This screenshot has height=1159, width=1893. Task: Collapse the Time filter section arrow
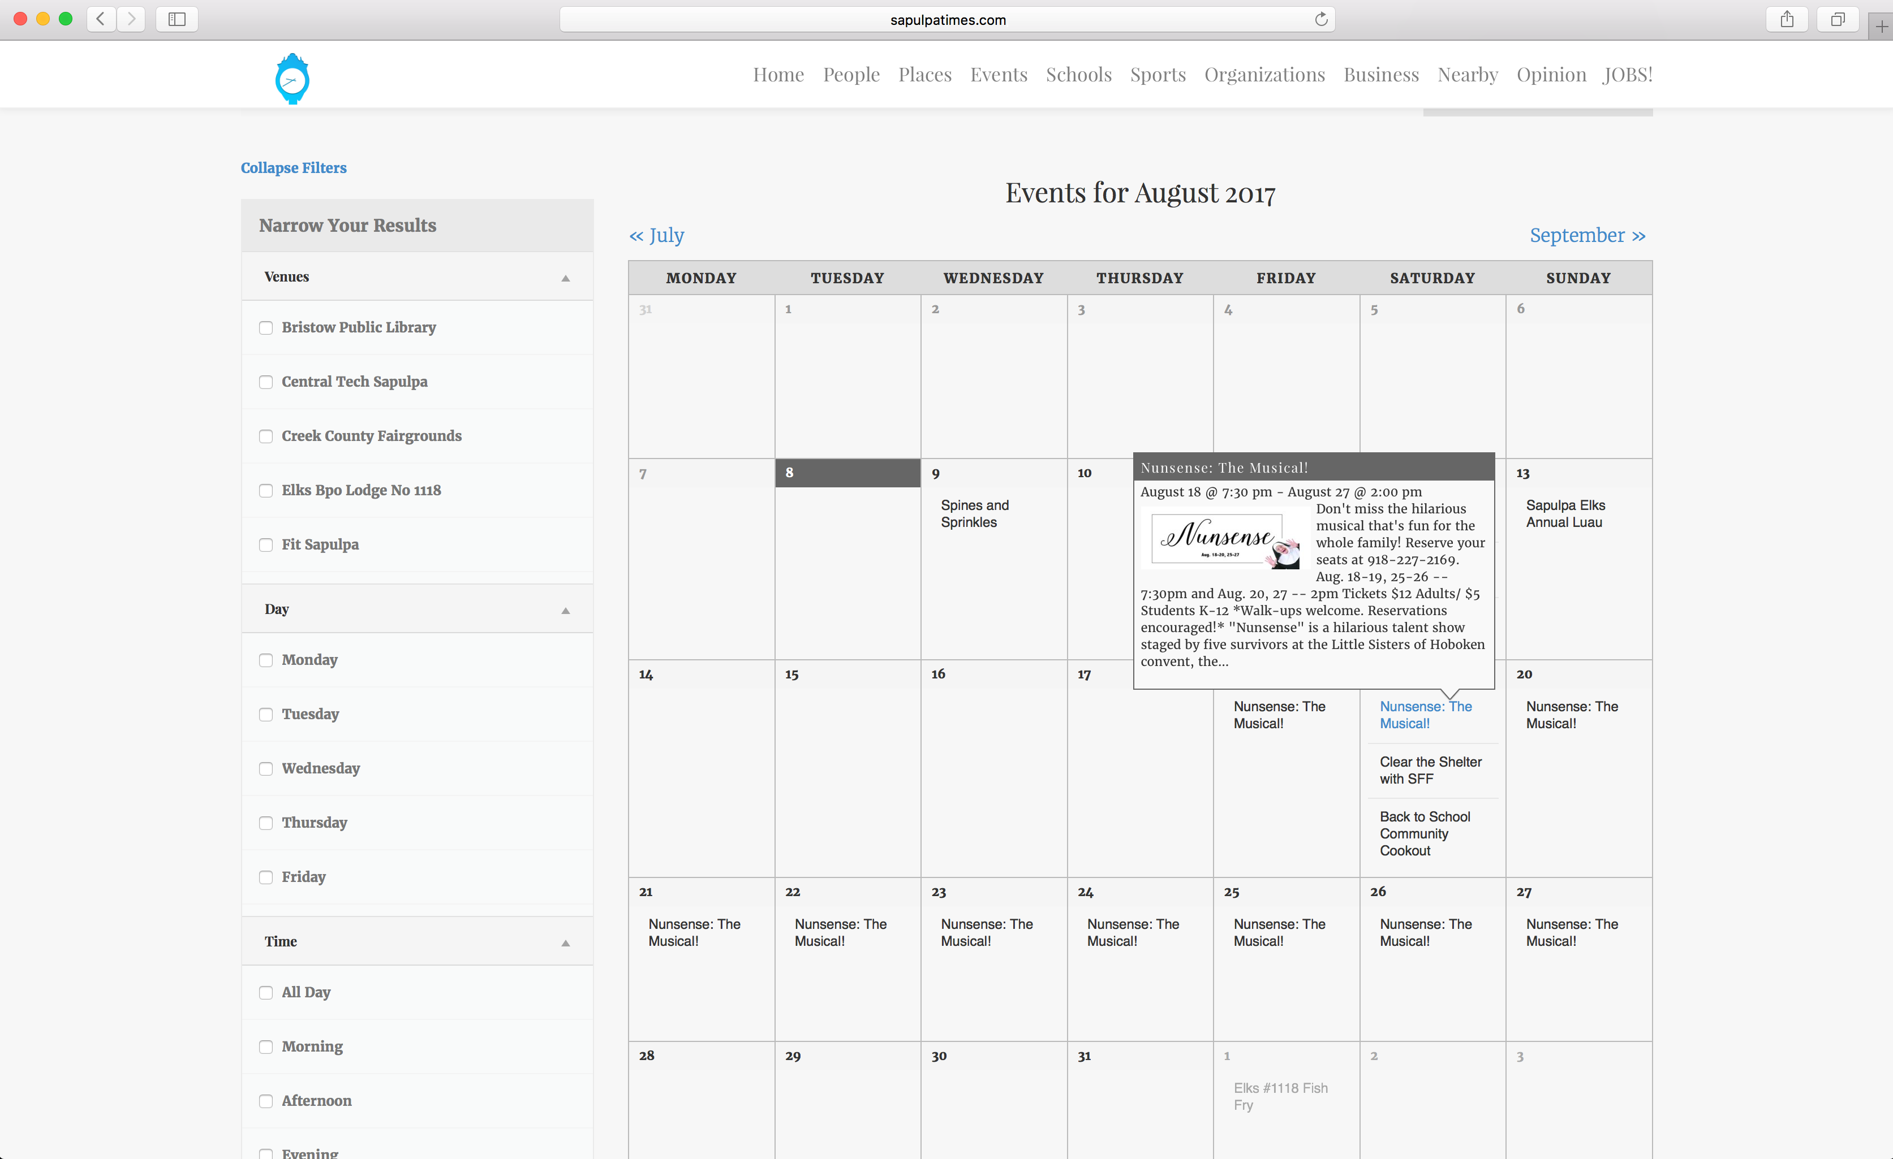tap(565, 942)
